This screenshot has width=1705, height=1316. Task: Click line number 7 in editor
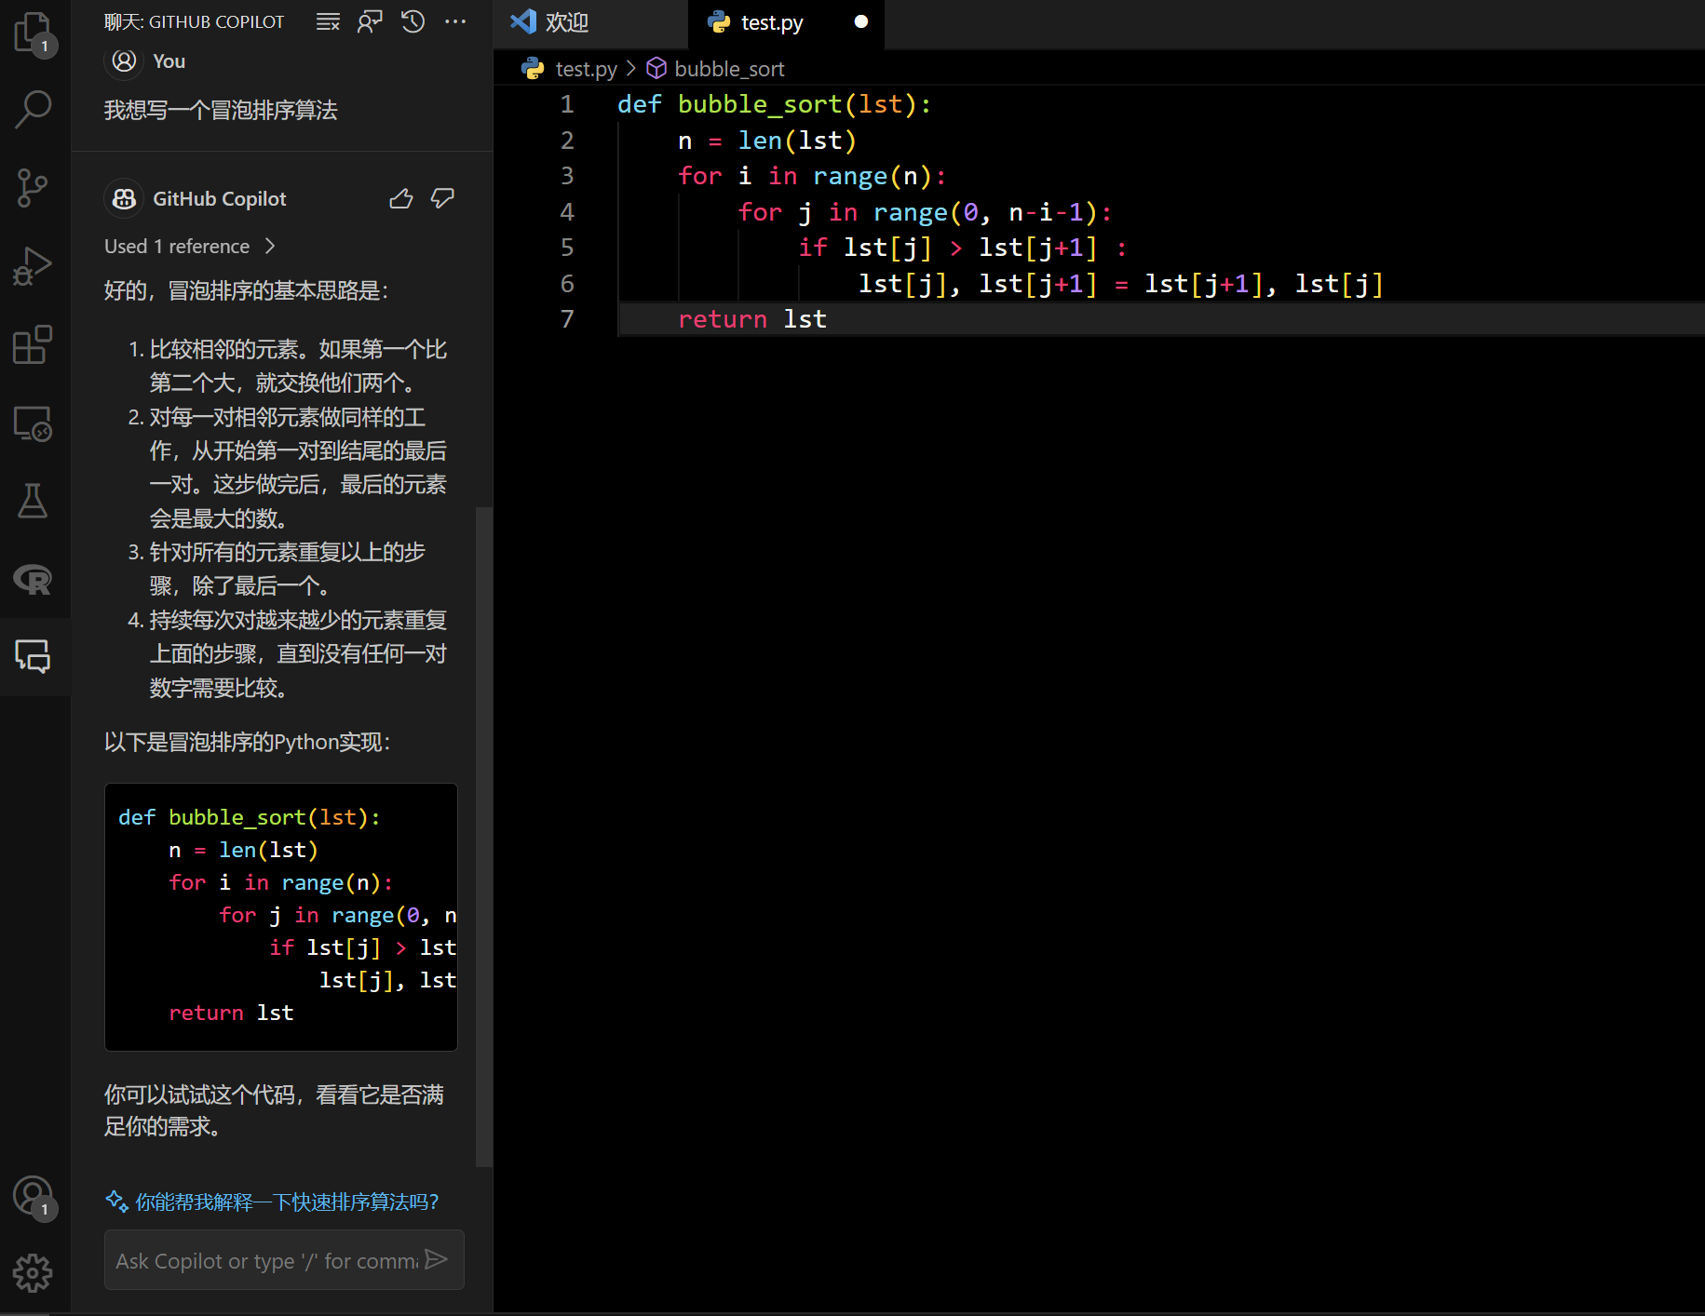567,319
